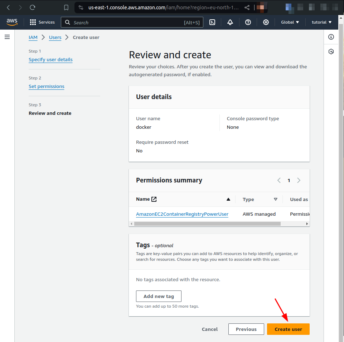Click the Create user button
This screenshot has width=344, height=342.
(x=288, y=329)
